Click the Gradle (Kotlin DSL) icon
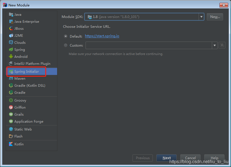Viewport: 231px width, 167px height. tap(11, 85)
